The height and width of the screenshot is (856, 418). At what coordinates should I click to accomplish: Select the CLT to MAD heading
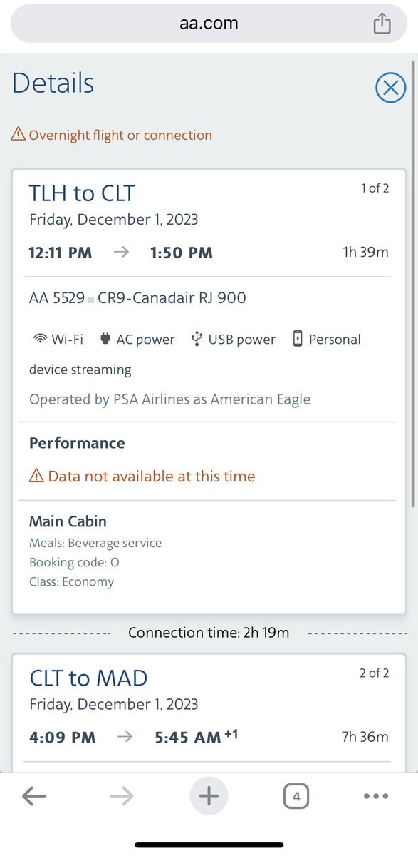(x=88, y=678)
